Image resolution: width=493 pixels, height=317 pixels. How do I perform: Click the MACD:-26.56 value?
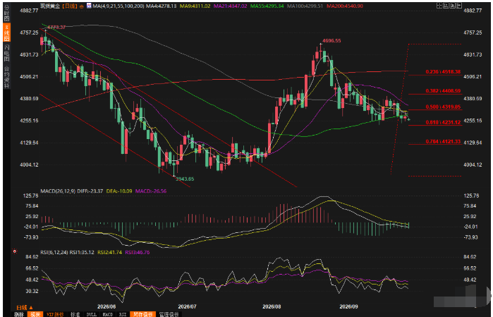[151, 191]
